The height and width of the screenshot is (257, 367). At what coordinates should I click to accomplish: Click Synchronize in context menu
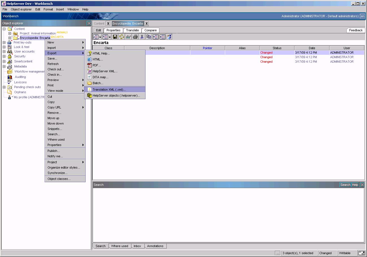(65, 173)
